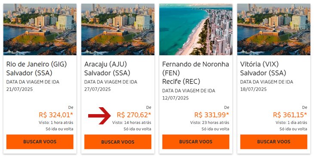This screenshot has width=314, height=157.
Task: Click Buscar Voos for Fernando de Noronha flight
Action: [196, 142]
